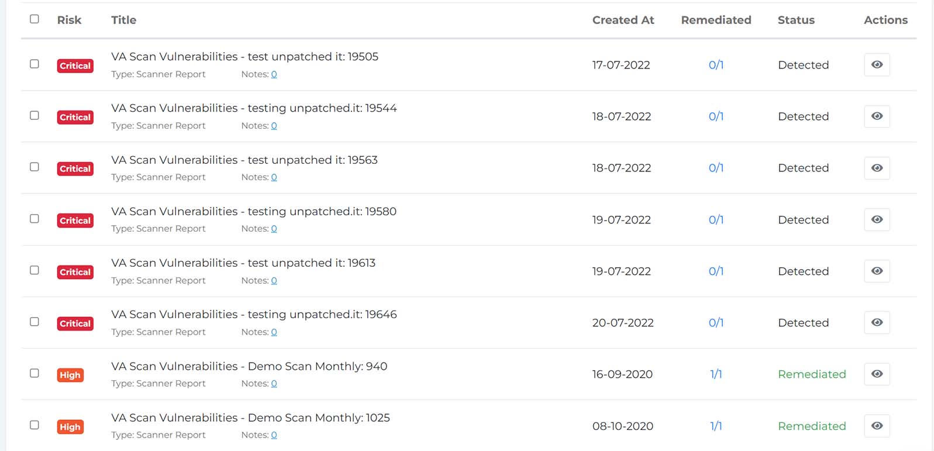Screen dimensions: 934x451
Task: Tick the select-all checkbox in header
Action: pos(35,19)
